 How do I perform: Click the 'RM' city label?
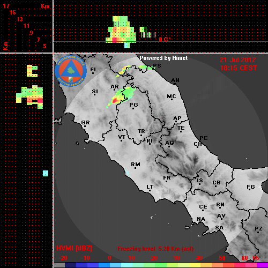coord(136,165)
